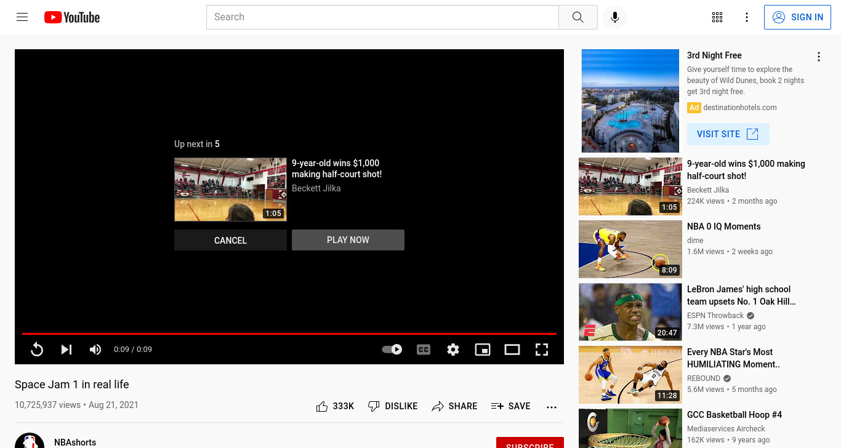This screenshot has width=841, height=448.
Task: Subscribe to the NBAshorts channel
Action: coord(530,443)
